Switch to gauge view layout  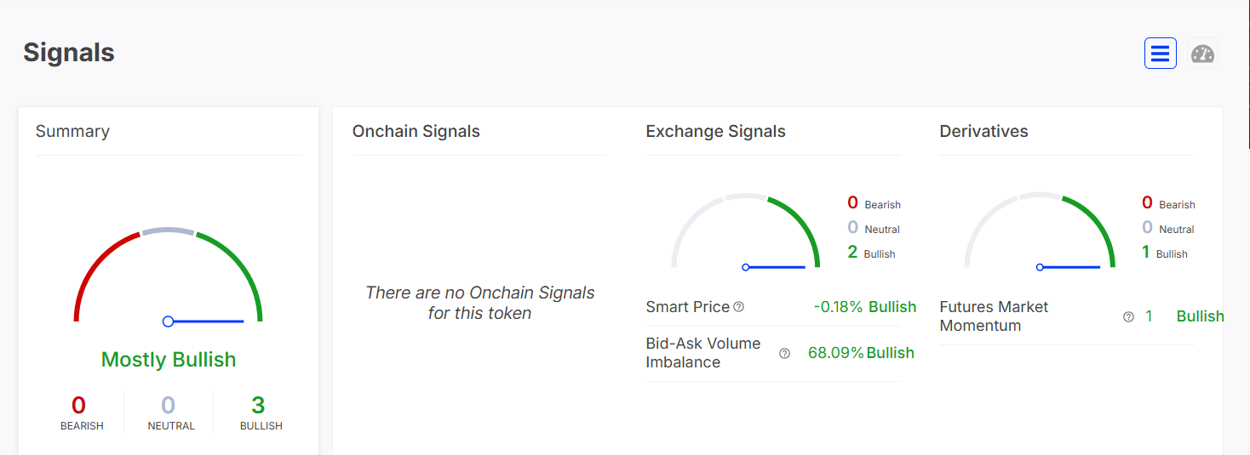pyautogui.click(x=1202, y=54)
